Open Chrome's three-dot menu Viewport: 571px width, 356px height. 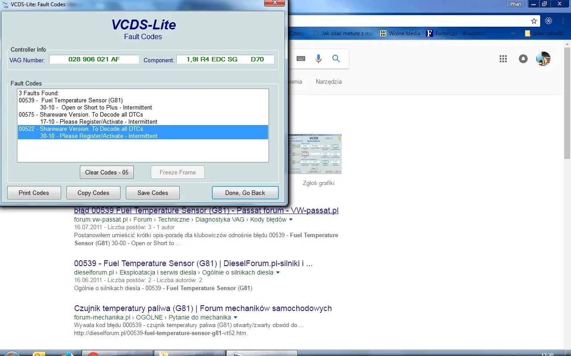click(x=563, y=21)
